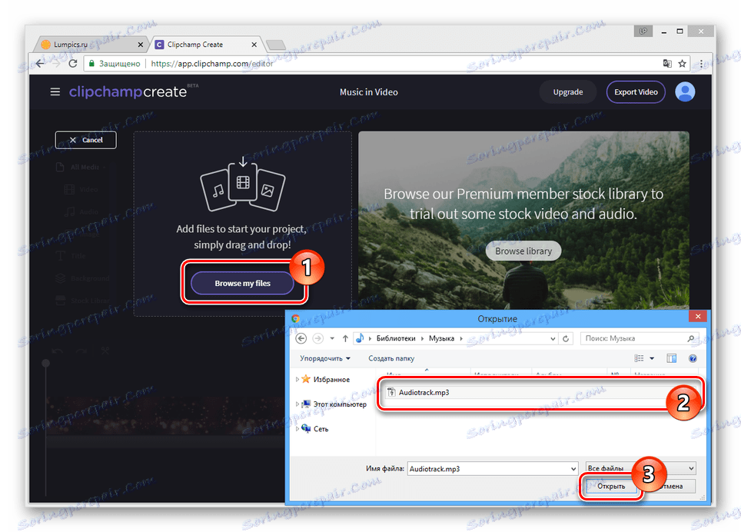Click the secure lock icon
The image size is (741, 532).
click(x=91, y=63)
